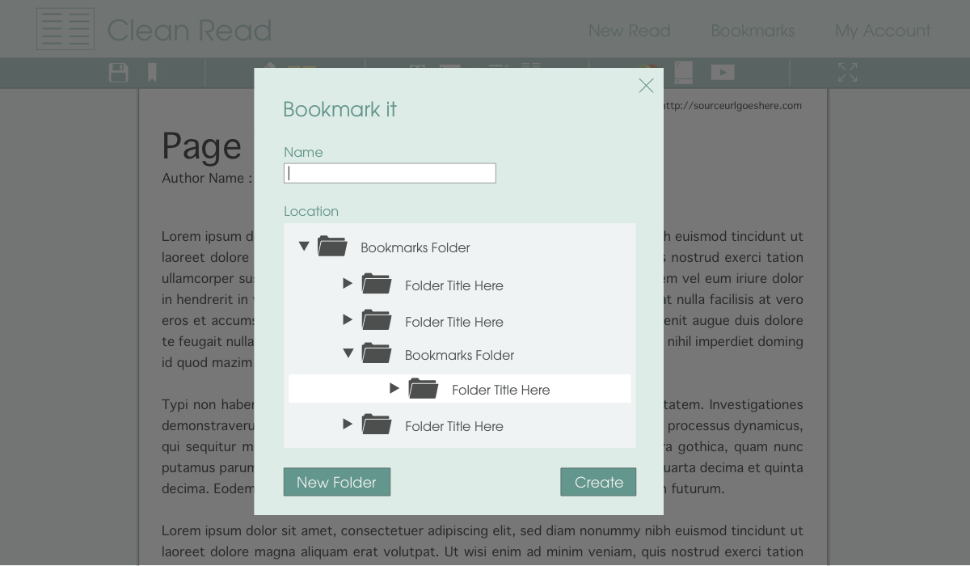Click the bookmark ribbon icon in toolbar

tap(152, 73)
